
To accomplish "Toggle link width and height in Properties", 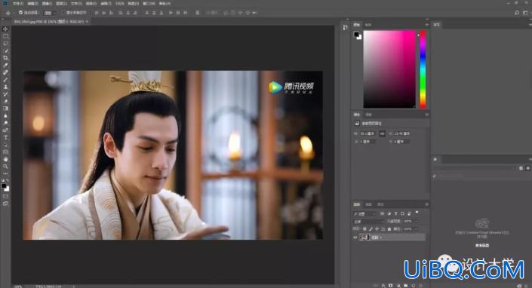I will tap(383, 133).
